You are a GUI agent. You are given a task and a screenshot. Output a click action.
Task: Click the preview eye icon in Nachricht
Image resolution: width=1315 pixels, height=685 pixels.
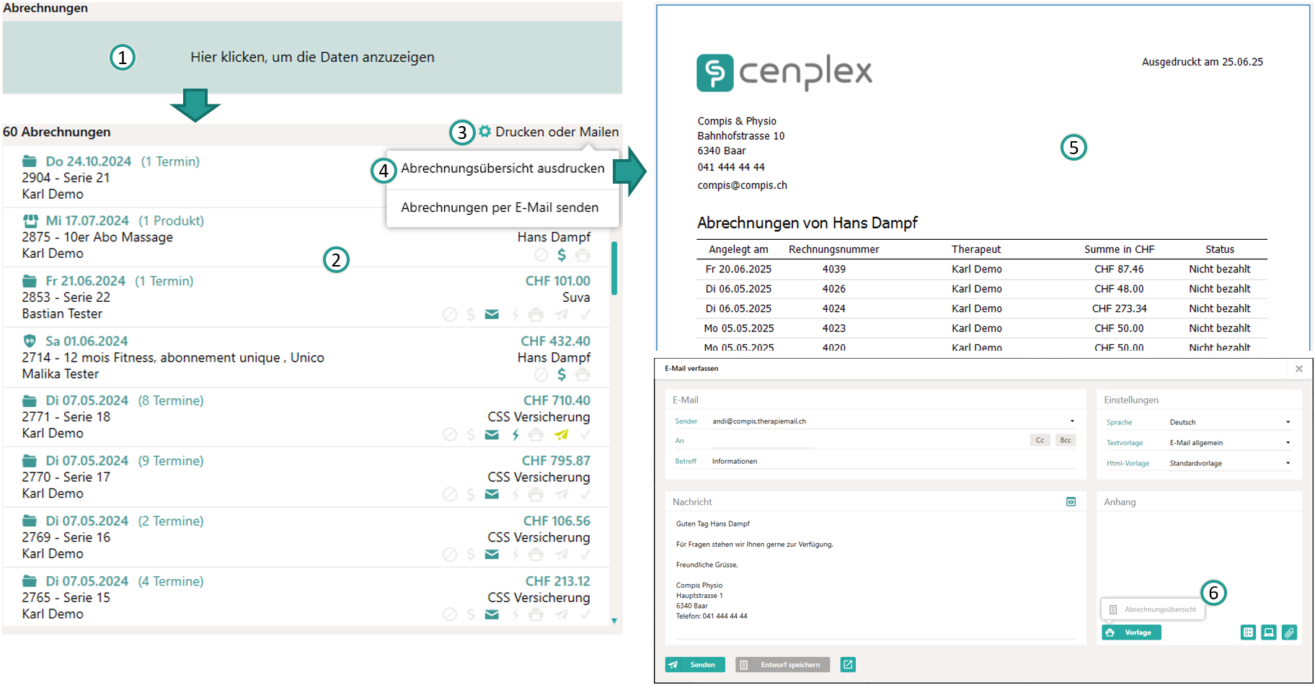click(x=1071, y=501)
